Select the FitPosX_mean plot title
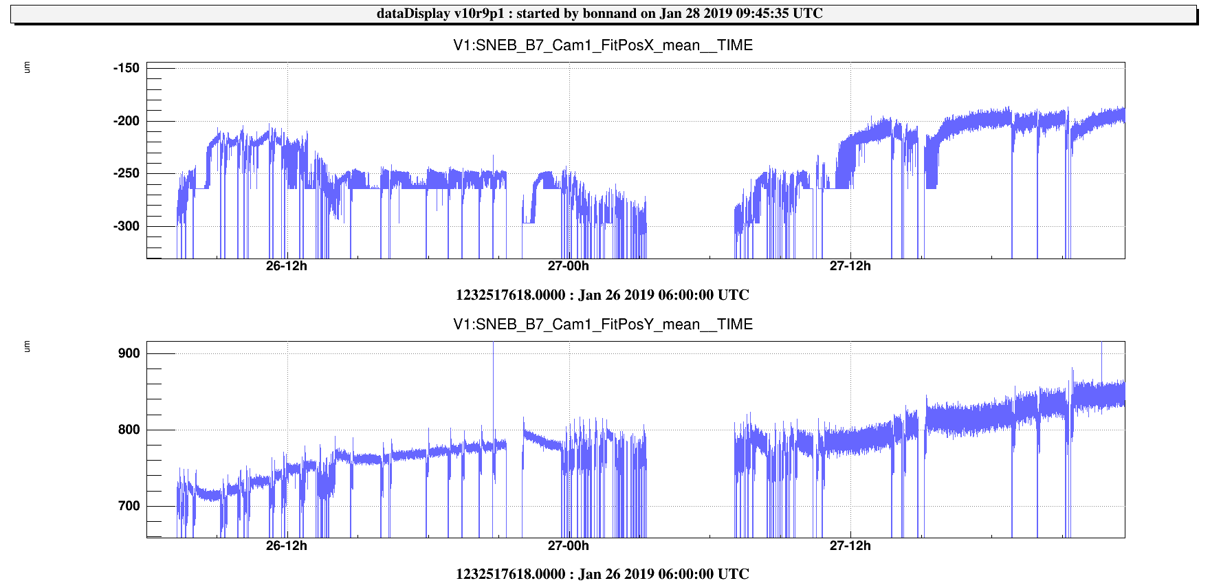 pos(603,45)
